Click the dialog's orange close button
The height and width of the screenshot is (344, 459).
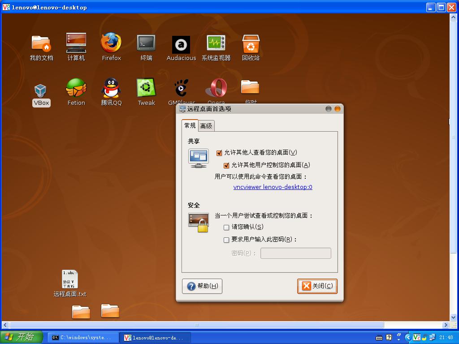tap(337, 109)
